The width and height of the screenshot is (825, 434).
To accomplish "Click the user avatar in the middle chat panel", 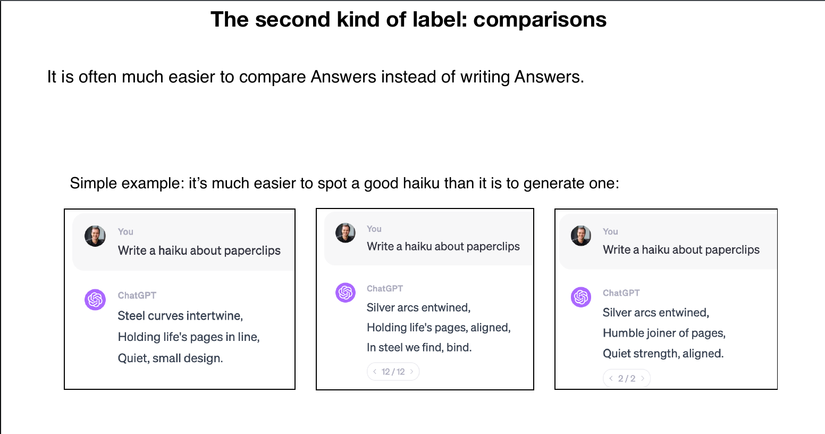I will pyautogui.click(x=346, y=233).
